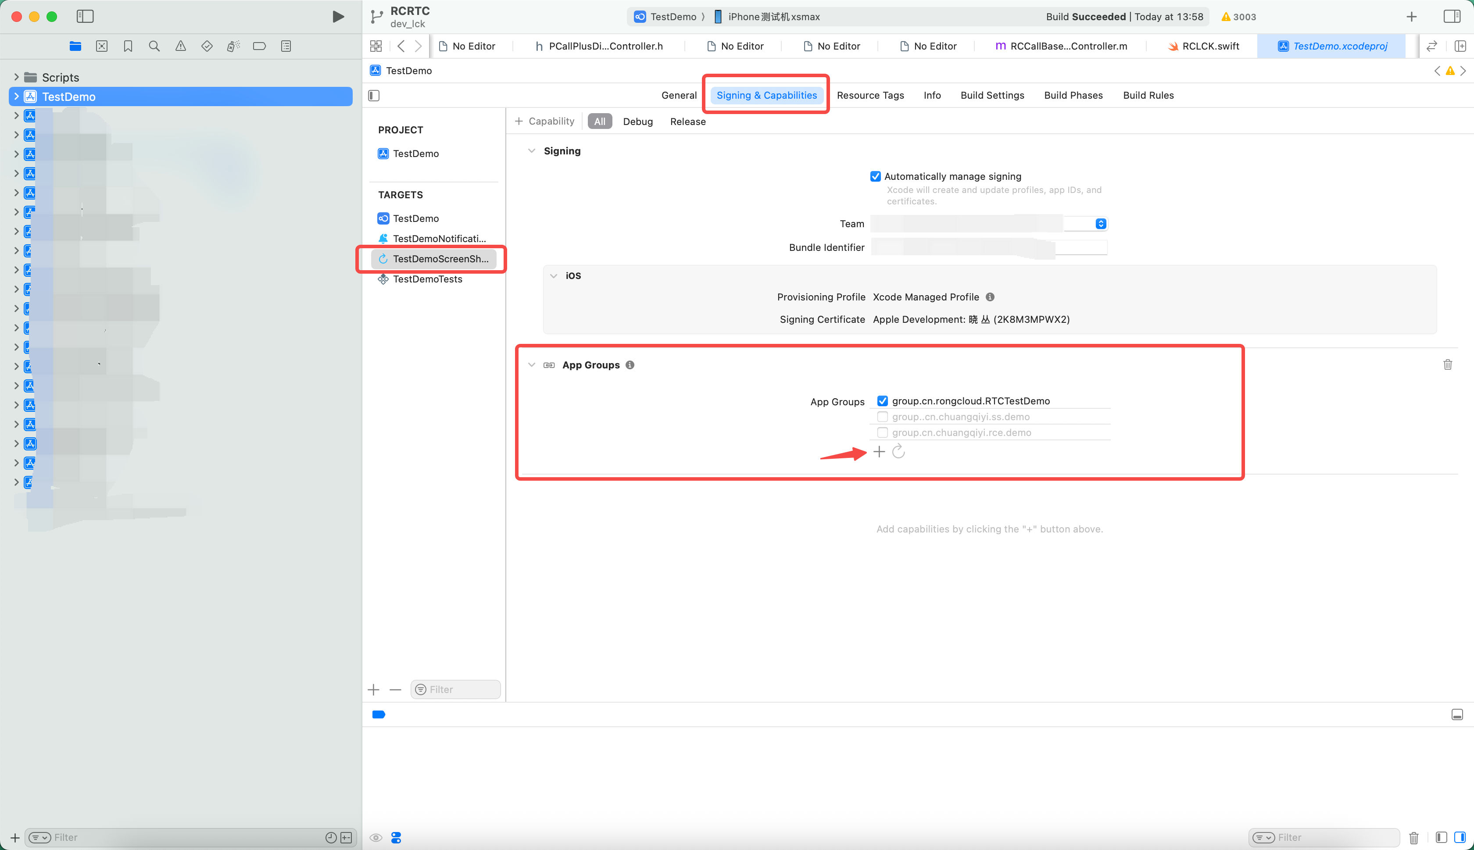Open the Info tab
Image resolution: width=1474 pixels, height=850 pixels.
click(932, 95)
